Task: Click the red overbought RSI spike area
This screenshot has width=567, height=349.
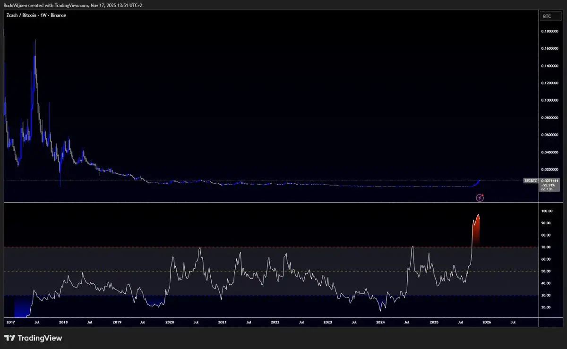Action: 476,231
